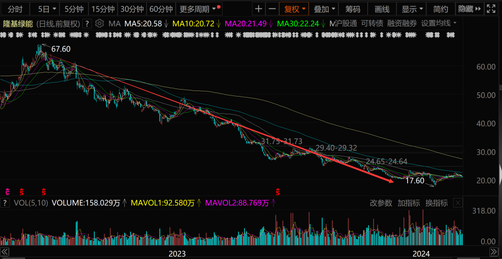The image size is (502, 259).
Task: Open 画线 drawing tools
Action: pyautogui.click(x=382, y=9)
